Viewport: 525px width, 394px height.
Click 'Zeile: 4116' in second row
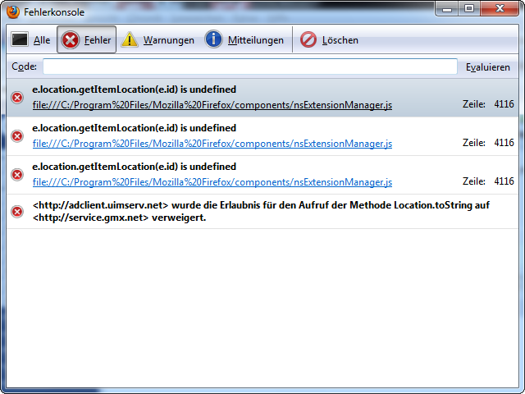point(488,143)
